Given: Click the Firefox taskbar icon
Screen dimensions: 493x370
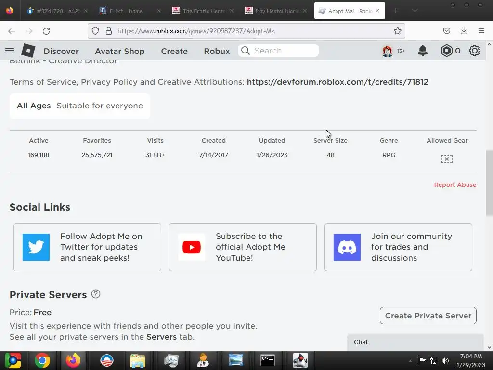Looking at the screenshot, I should 73,360.
